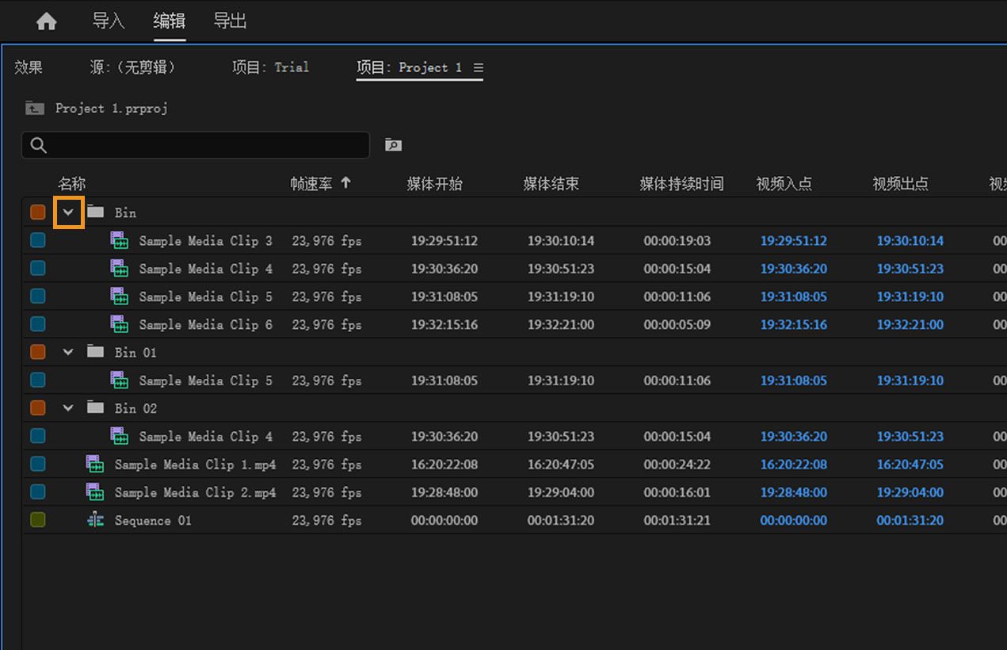Click the Bin 02 folder icon
The height and width of the screenshot is (650, 1007).
click(95, 408)
